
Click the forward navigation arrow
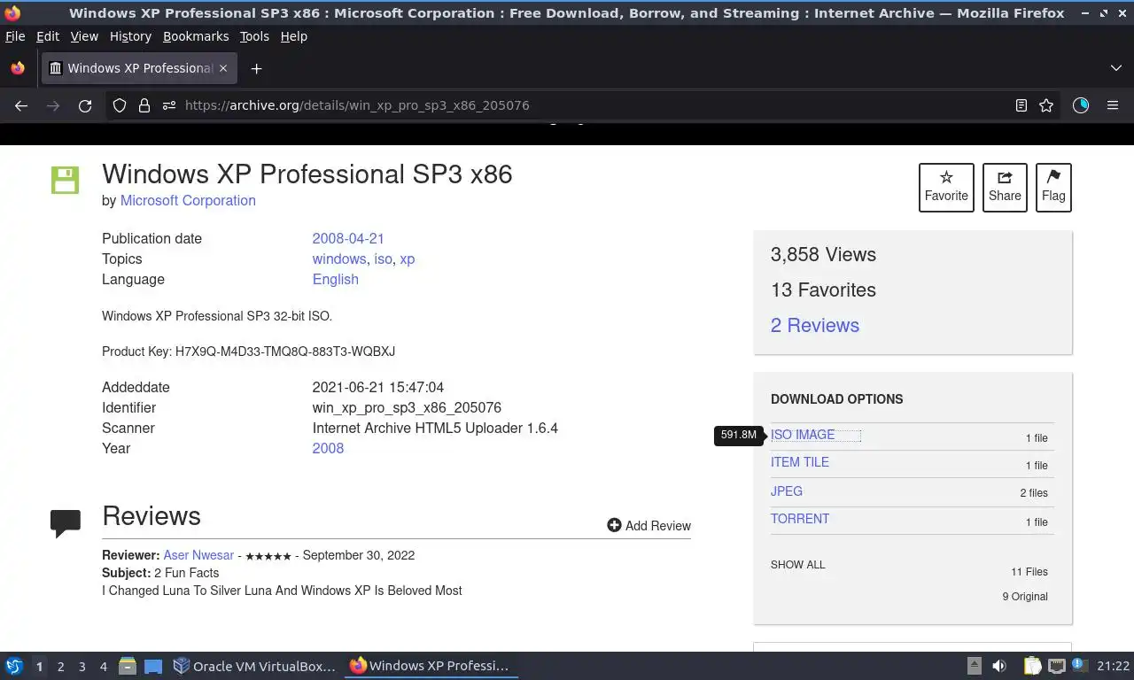(x=53, y=105)
